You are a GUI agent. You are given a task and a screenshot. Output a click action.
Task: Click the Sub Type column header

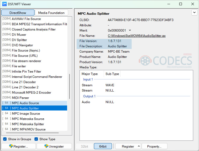coord(112,74)
